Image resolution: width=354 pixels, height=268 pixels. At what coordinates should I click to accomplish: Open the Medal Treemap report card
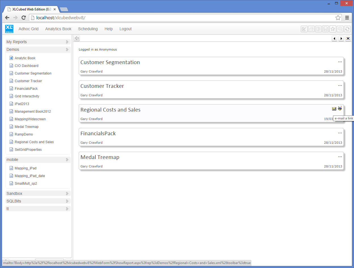(211, 161)
